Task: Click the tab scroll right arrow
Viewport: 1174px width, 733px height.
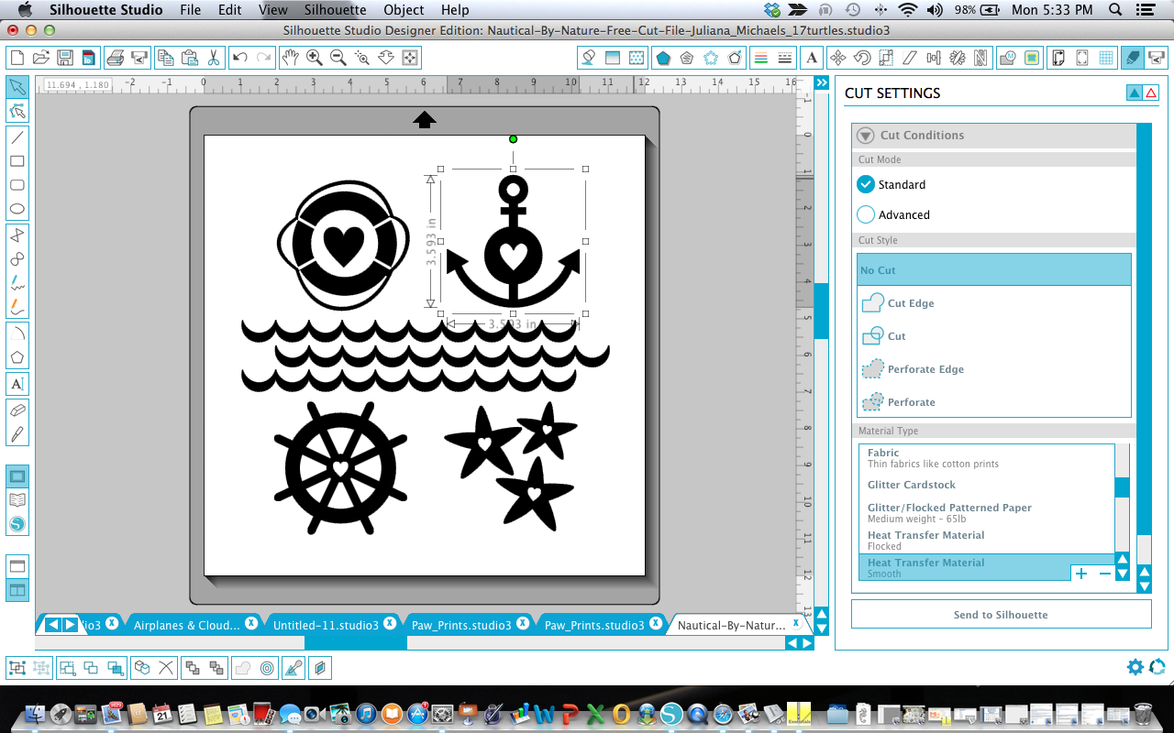Action: click(x=69, y=624)
